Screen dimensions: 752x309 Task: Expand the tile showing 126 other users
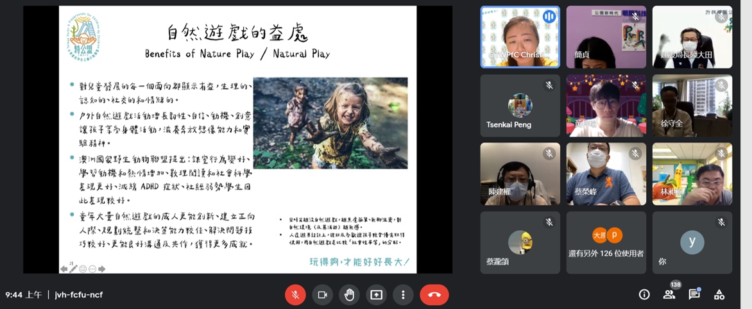coord(606,242)
